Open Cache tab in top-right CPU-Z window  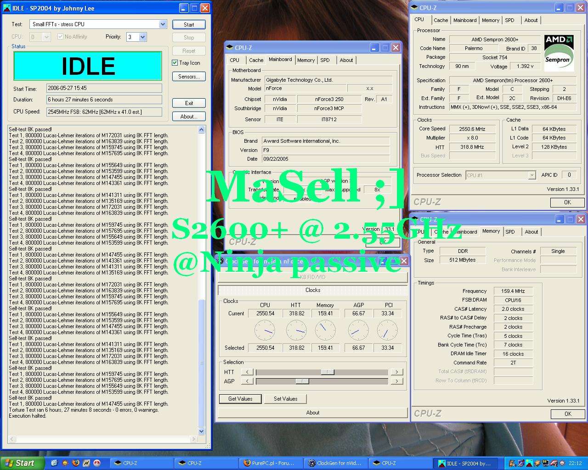pos(441,20)
